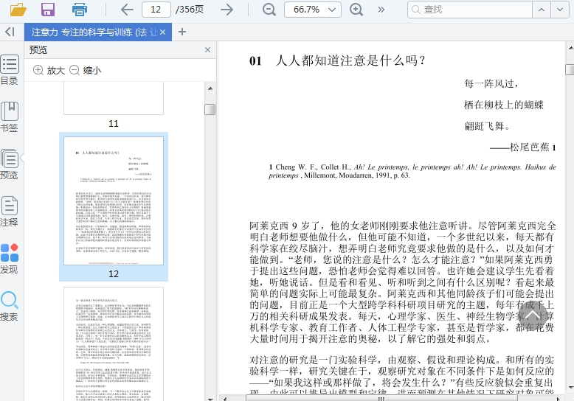574x401 pixels.
Task: Click 放大 to enlarge thumbnails
Action: click(x=49, y=70)
